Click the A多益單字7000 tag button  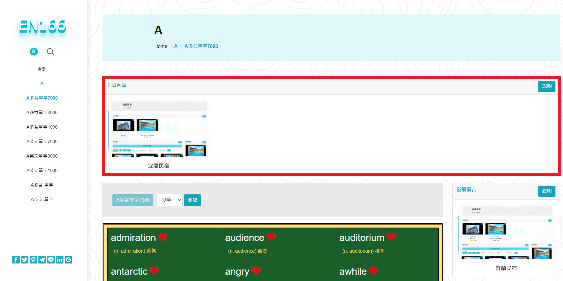tap(133, 200)
